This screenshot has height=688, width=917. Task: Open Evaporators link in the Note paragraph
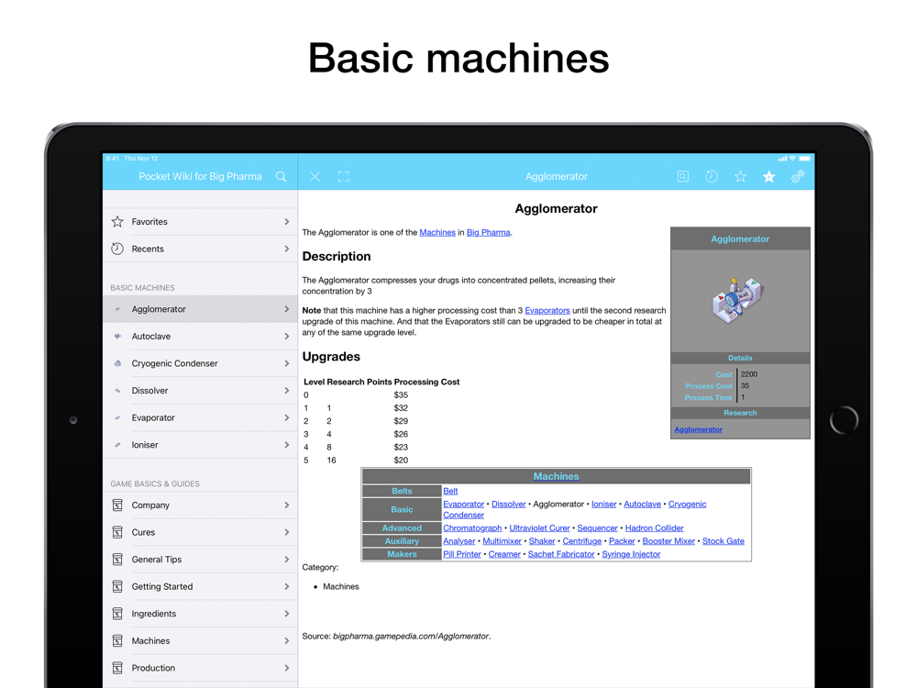click(547, 311)
